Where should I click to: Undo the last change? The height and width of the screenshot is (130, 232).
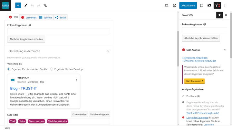(32, 5)
